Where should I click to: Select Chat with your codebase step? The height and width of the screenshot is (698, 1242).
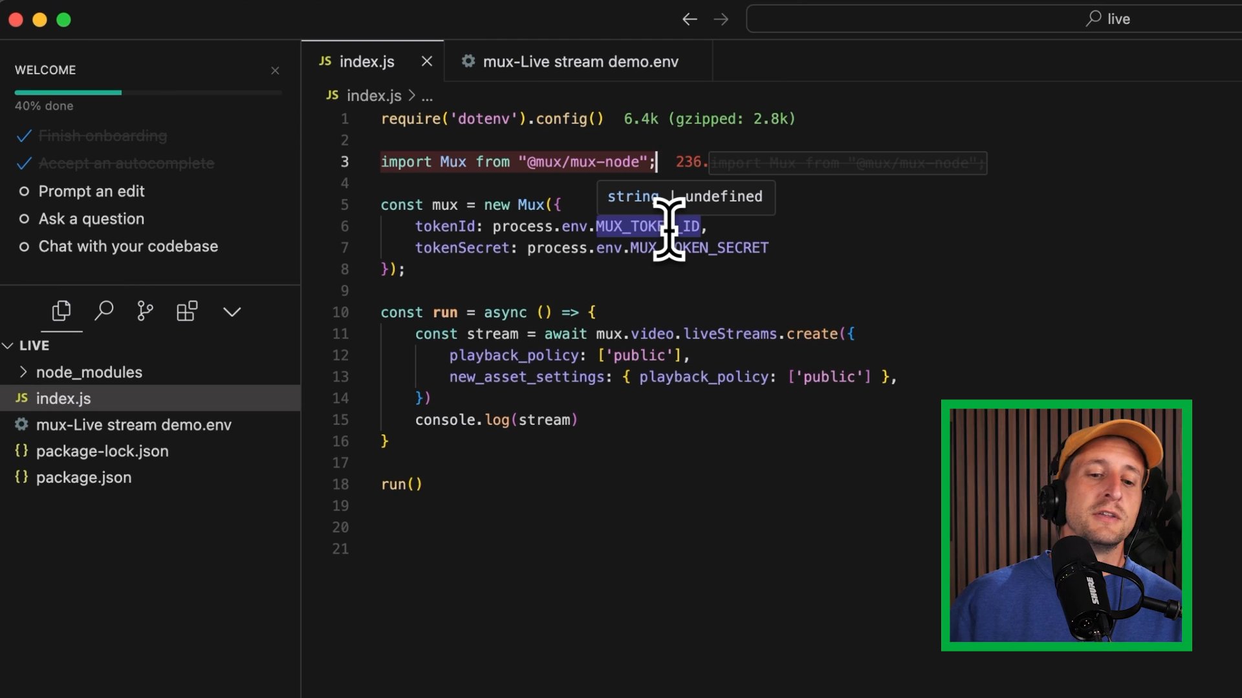pos(128,246)
